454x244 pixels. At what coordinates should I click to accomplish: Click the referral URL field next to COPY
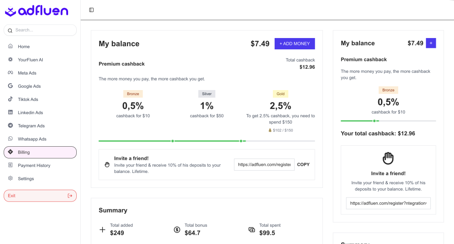tap(264, 165)
